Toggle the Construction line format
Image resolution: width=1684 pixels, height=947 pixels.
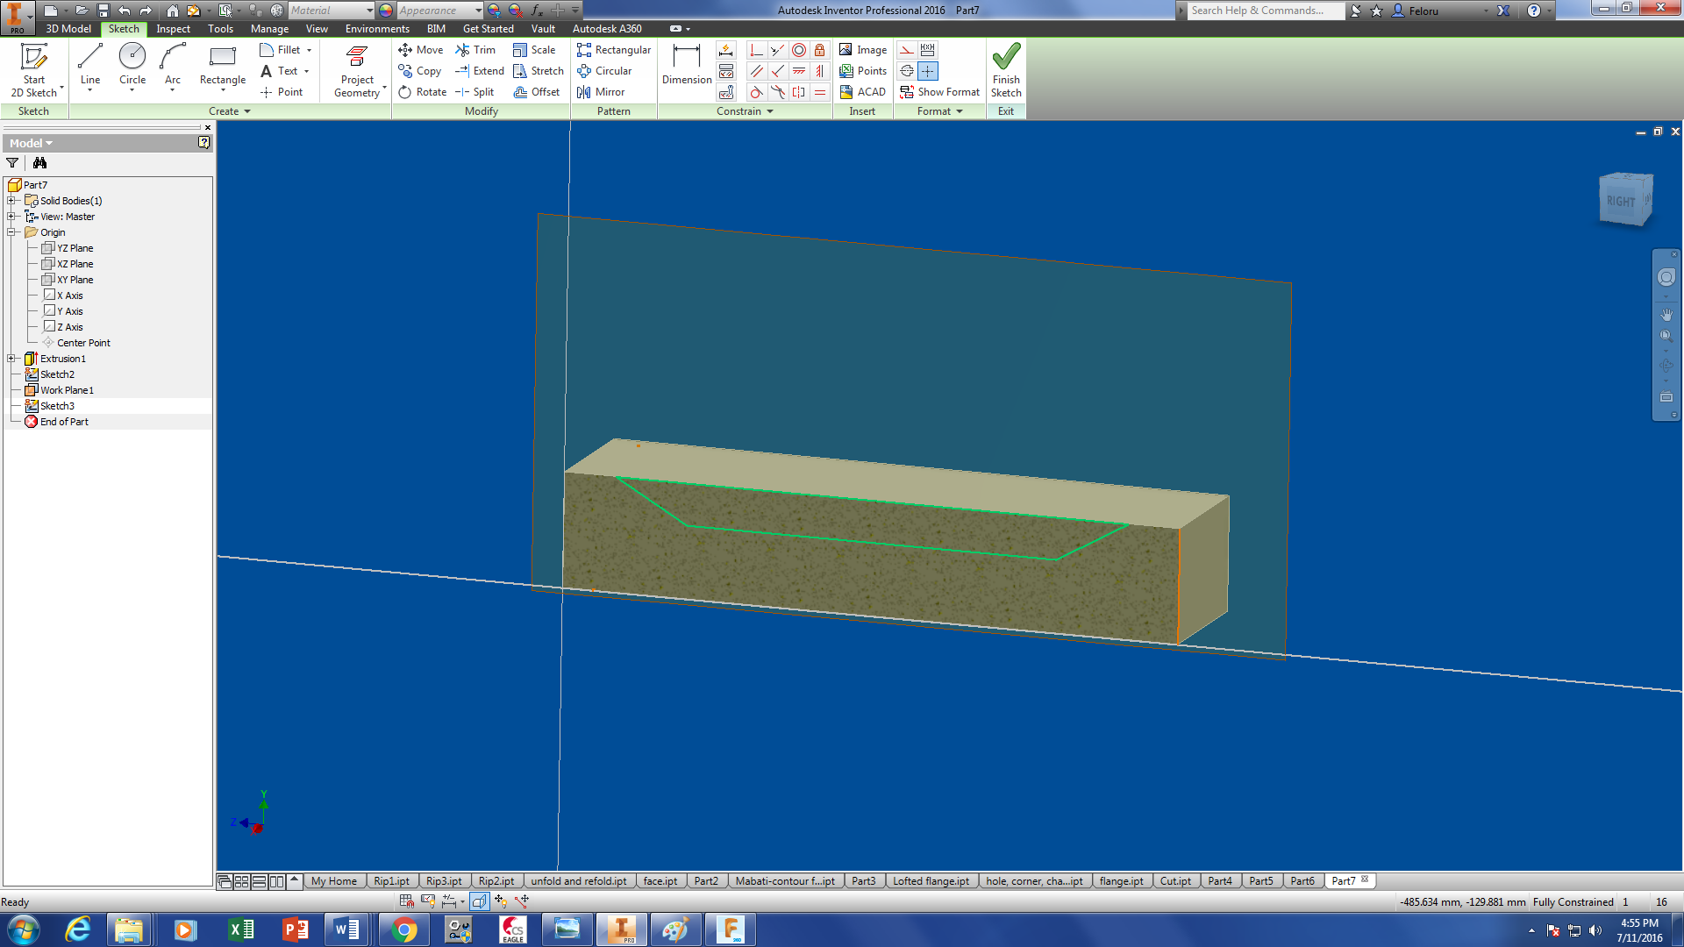(907, 50)
